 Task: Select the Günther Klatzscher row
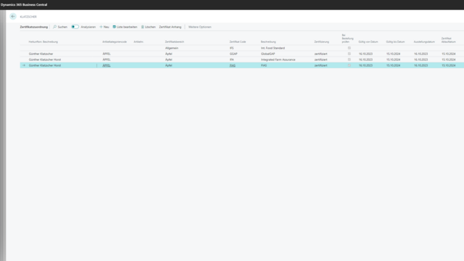pos(241,54)
